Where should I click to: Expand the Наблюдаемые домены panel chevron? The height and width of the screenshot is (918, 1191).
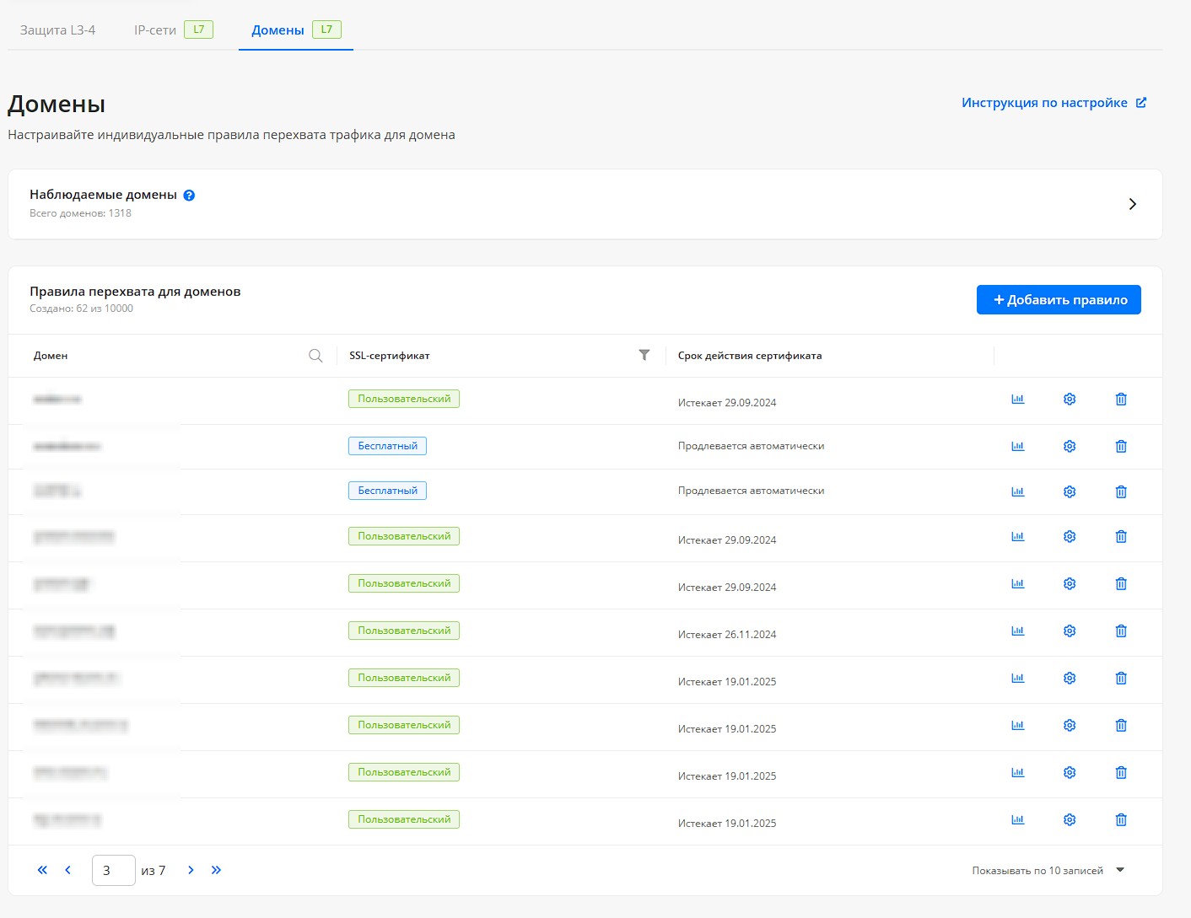(x=1133, y=204)
